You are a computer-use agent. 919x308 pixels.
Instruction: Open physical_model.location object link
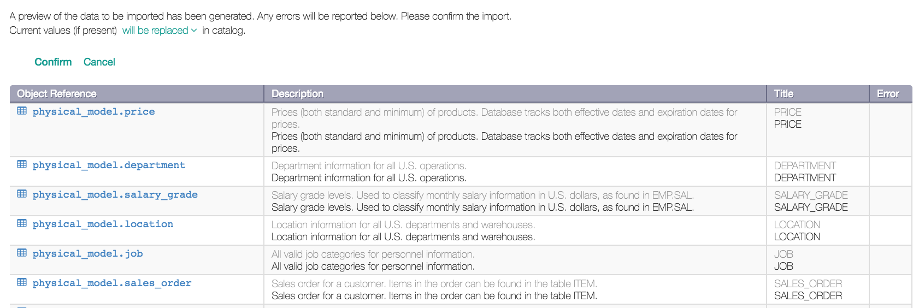[x=103, y=224]
